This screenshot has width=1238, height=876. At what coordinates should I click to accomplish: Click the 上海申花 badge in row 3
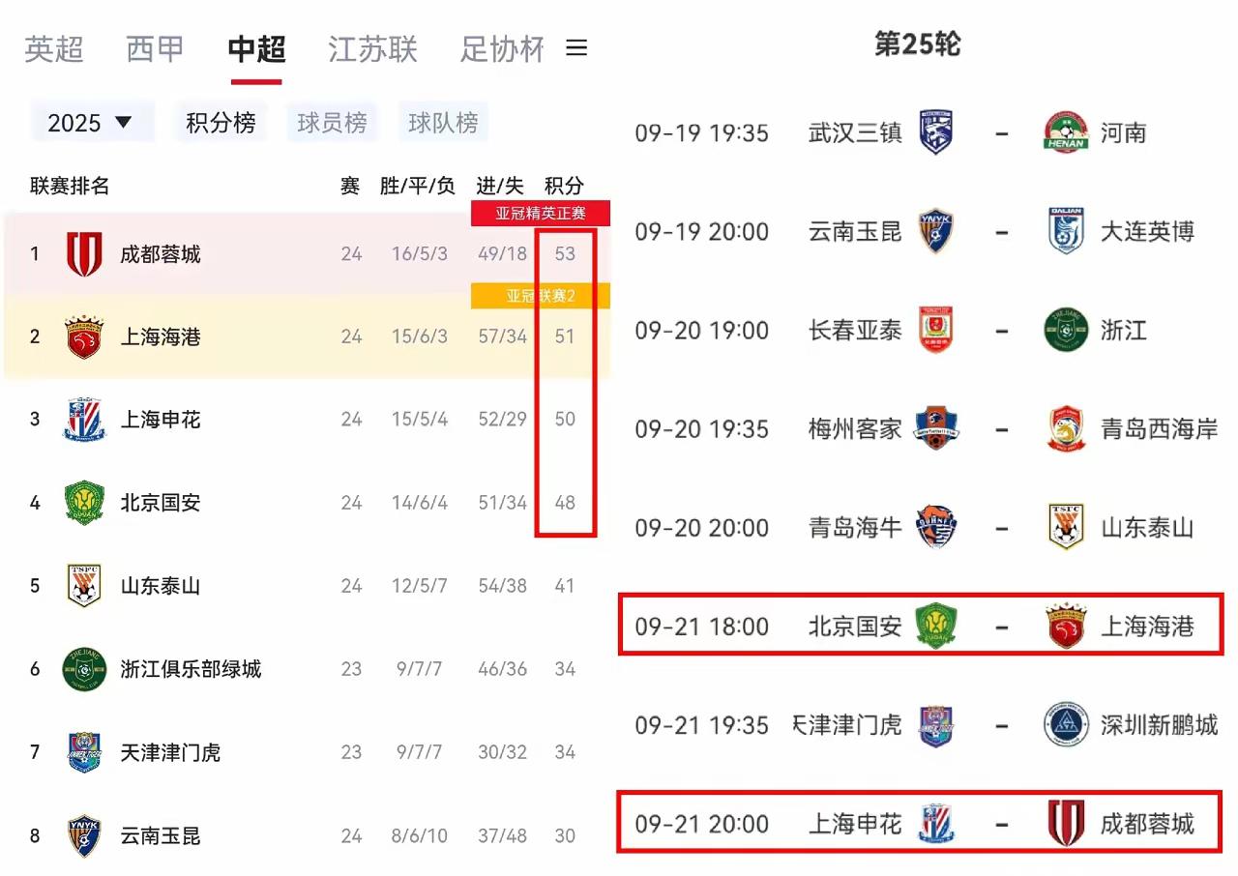[84, 420]
